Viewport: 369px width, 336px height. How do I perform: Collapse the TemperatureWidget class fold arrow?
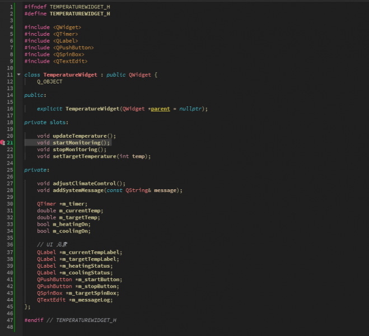point(18,74)
